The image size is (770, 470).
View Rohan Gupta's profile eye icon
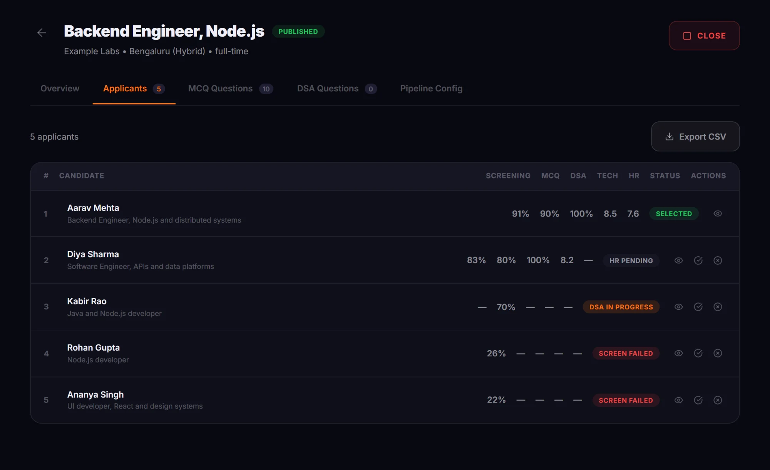pos(679,353)
